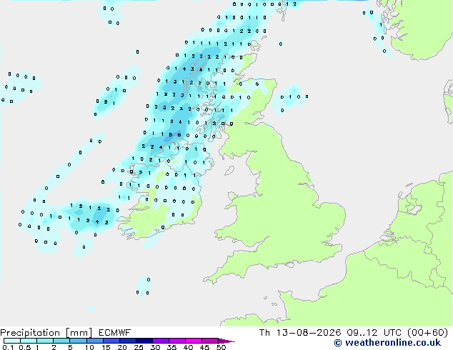Click the 40–45 mm magenta legend swatch
Screen dimensions: 453x350
194,341
